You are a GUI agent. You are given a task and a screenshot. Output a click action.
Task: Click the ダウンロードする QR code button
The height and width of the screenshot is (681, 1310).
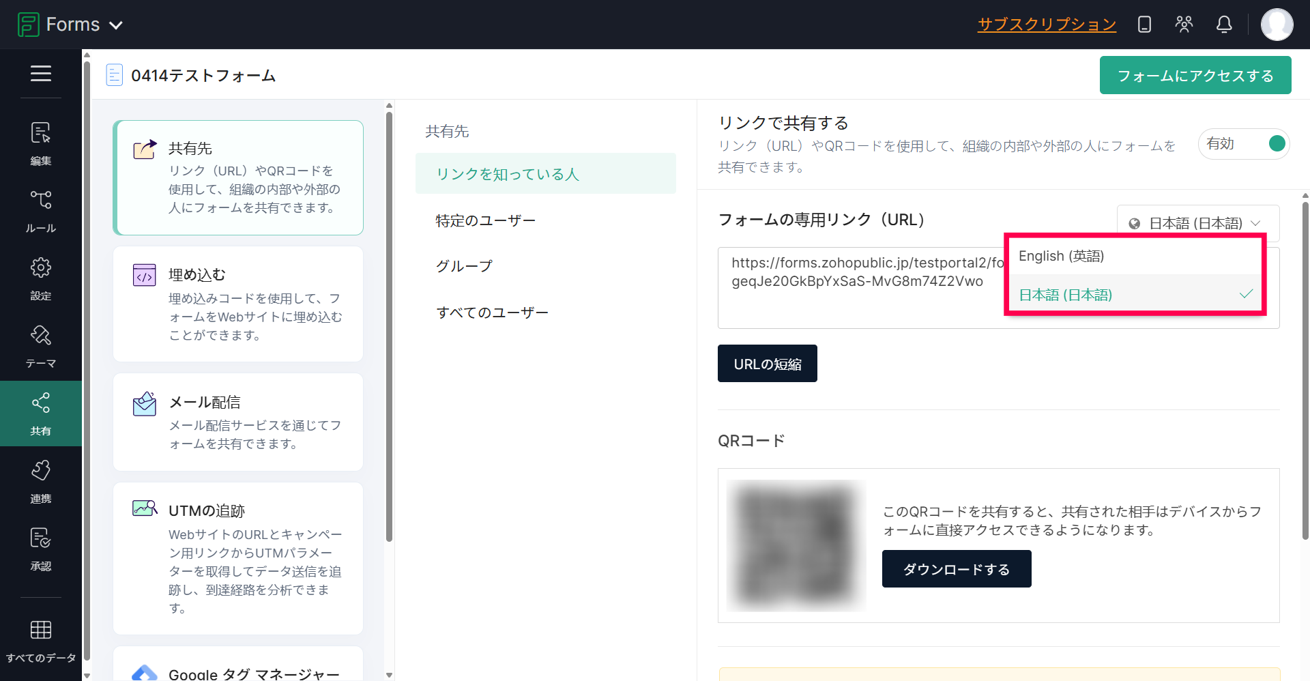click(x=956, y=569)
